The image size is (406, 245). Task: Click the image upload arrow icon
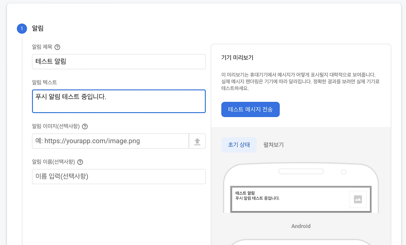click(197, 141)
